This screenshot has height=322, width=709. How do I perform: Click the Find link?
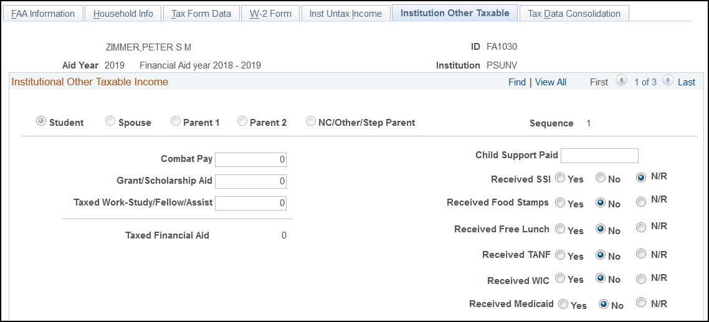point(517,82)
